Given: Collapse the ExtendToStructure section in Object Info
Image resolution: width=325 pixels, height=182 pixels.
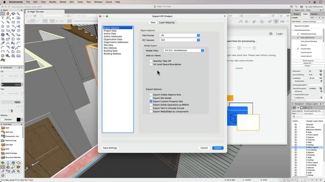Looking at the screenshot, I should click(x=294, y=95).
